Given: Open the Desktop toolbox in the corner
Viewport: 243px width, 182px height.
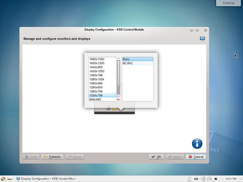Looking at the screenshot, I should click(229, 3).
